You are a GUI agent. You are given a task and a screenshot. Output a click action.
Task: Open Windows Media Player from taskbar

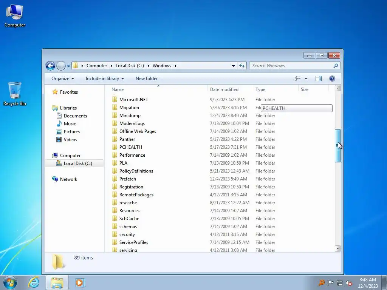[80, 282]
